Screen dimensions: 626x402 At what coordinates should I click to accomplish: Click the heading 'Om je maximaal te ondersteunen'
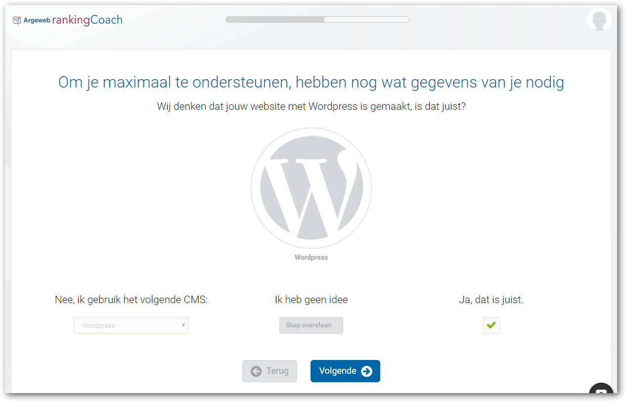(x=311, y=82)
